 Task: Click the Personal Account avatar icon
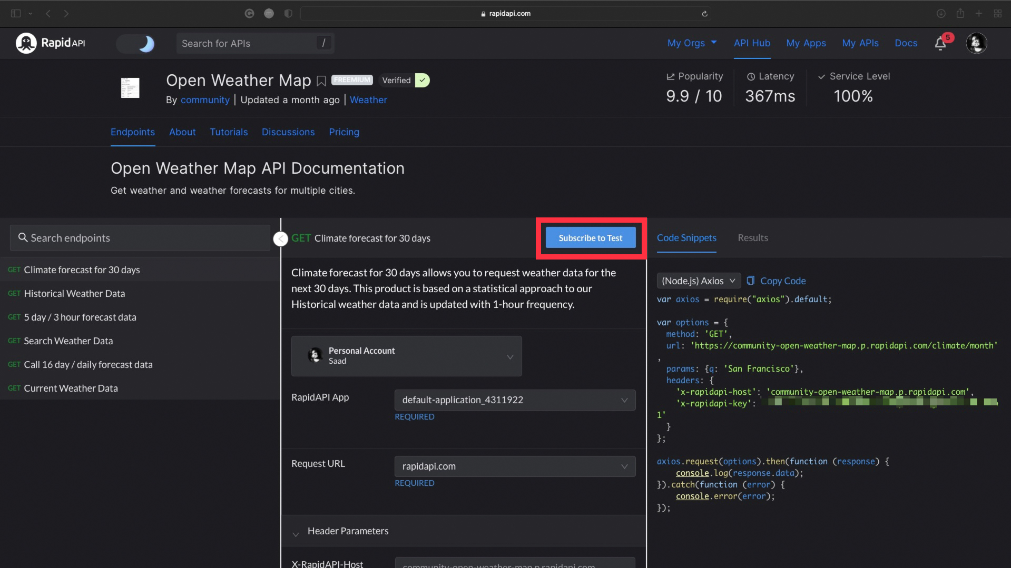(x=315, y=356)
